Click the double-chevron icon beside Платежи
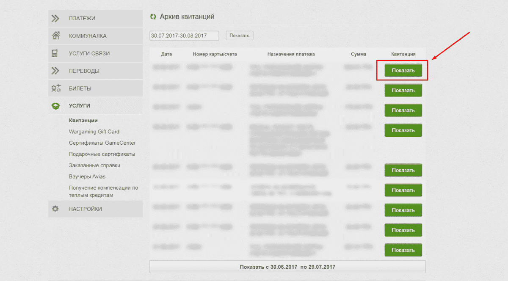 click(55, 18)
